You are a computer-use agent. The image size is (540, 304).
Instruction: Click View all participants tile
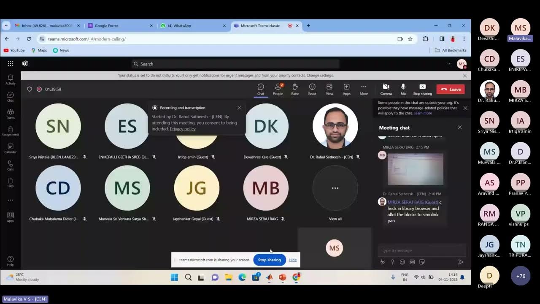tap(335, 192)
